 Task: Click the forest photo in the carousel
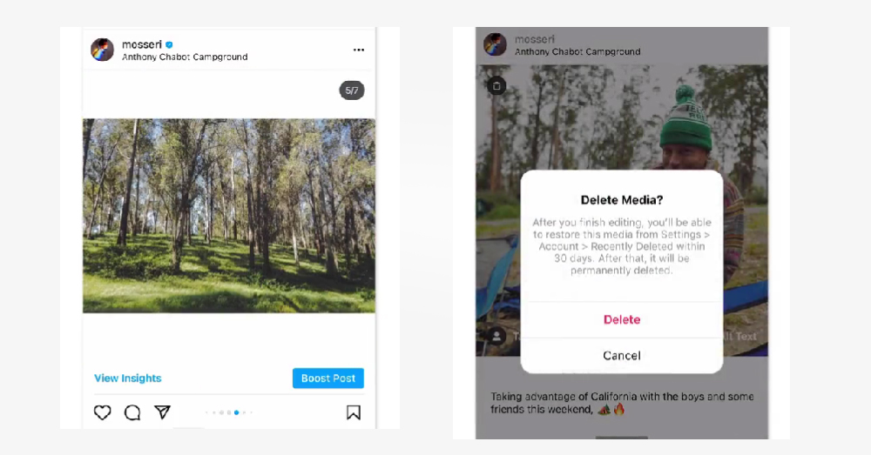(229, 216)
